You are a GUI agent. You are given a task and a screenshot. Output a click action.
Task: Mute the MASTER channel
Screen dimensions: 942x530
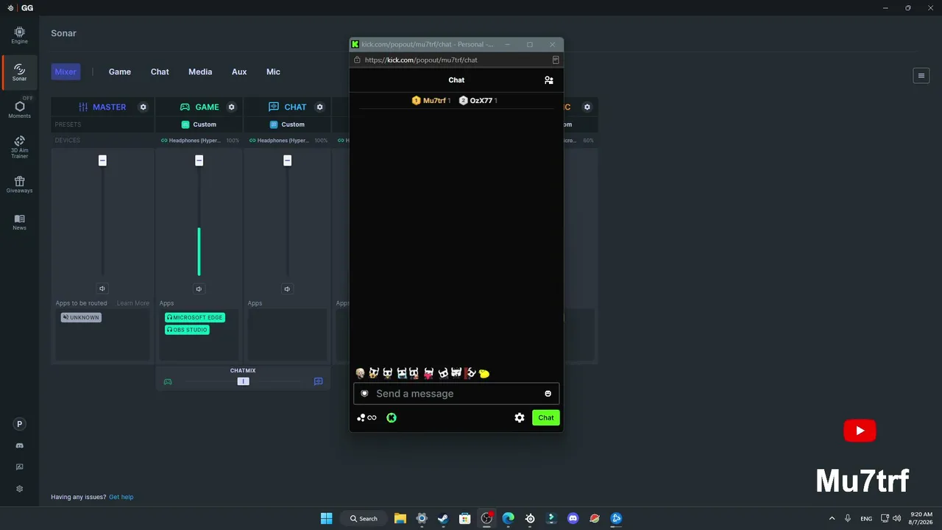coord(102,289)
